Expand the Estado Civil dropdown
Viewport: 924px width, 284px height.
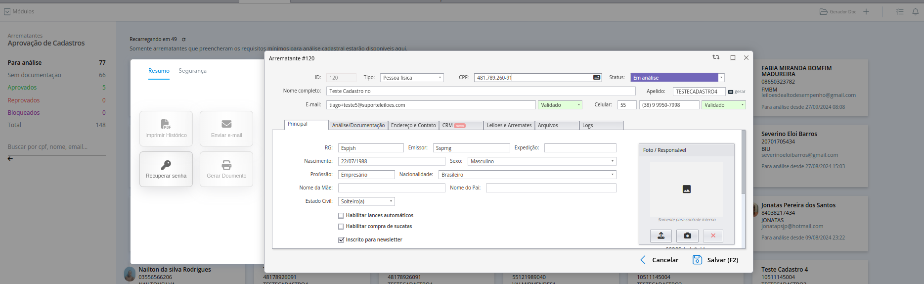[x=366, y=201]
